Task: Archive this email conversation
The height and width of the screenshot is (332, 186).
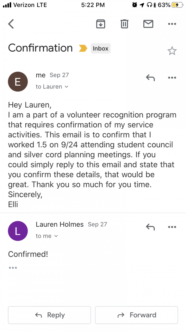Action: tap(100, 24)
